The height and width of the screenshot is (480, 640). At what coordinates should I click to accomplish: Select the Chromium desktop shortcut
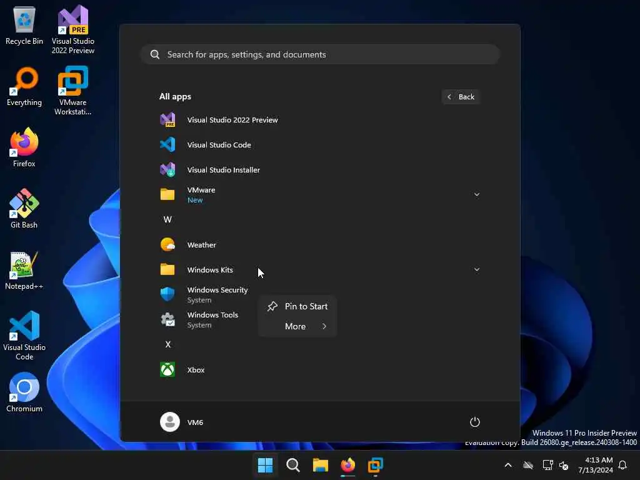(24, 392)
